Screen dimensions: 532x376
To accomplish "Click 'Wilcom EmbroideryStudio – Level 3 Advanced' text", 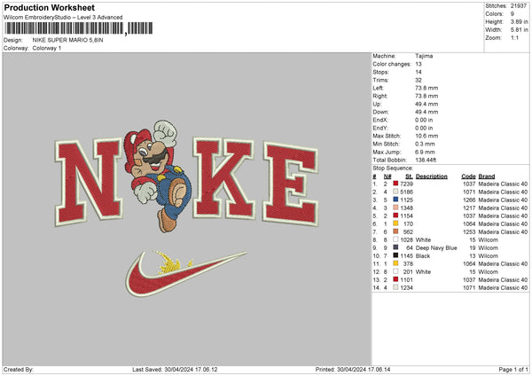I will pos(63,18).
